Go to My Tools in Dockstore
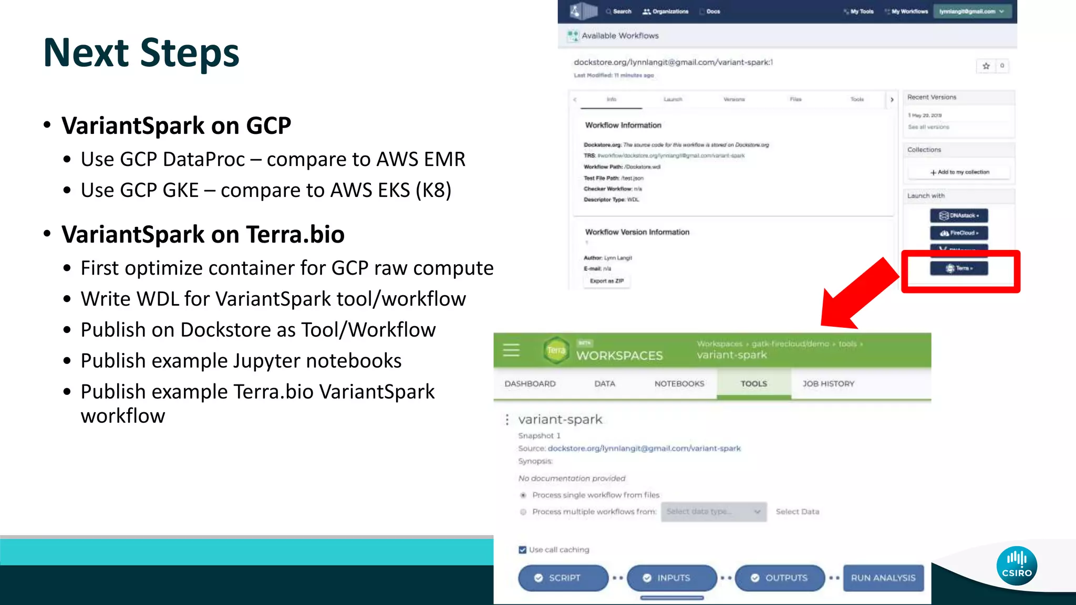1076x605 pixels. (x=858, y=11)
